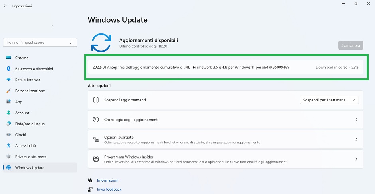Click the Invia feedback person icon

pyautogui.click(x=90, y=189)
